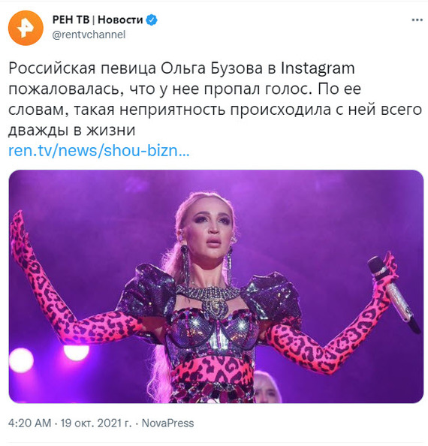
Task: Click the tweet text about Ольга Бузова
Action: [x=215, y=99]
